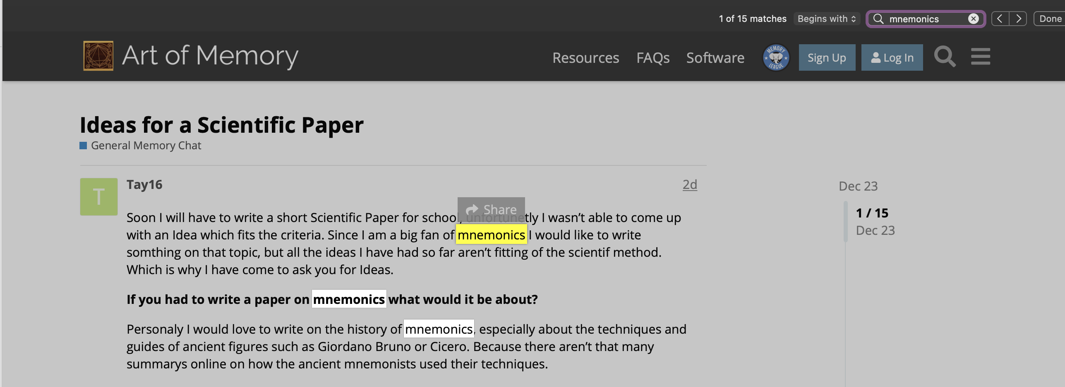Click the 2d post timestamp link
The height and width of the screenshot is (387, 1065).
689,184
